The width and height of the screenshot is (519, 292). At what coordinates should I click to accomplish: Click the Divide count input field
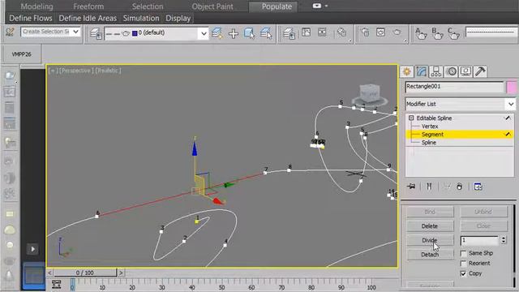[479, 240]
